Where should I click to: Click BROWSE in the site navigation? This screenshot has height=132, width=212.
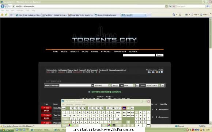[x=64, y=52]
